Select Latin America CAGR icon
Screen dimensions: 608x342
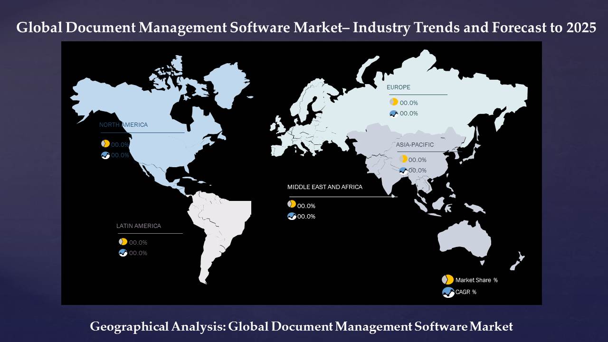123,253
